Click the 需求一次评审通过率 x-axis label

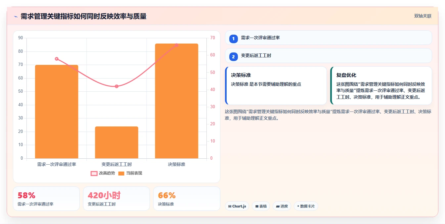[57, 164]
